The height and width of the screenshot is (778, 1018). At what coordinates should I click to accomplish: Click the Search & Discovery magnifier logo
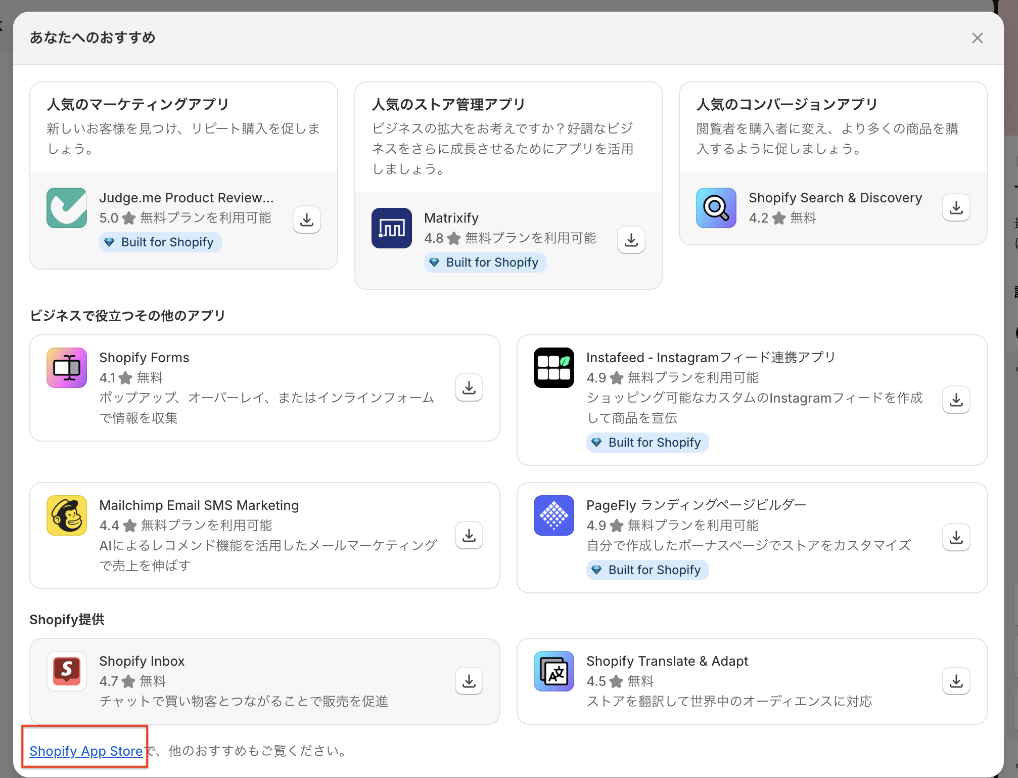716,208
